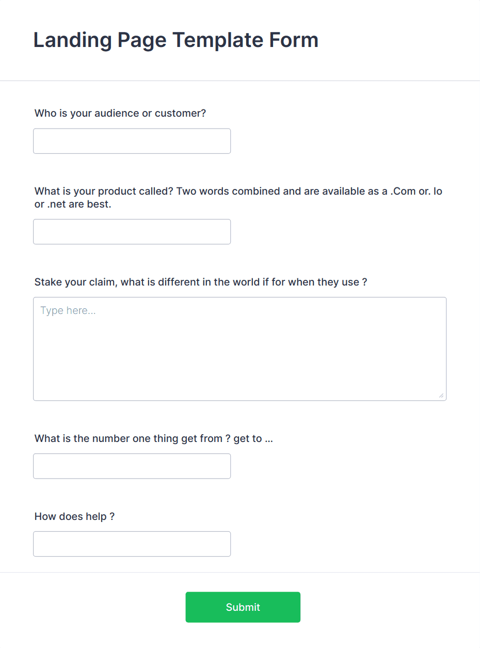Select the 'Who is your audience or customer?' label
The image size is (480, 648).
120,113
